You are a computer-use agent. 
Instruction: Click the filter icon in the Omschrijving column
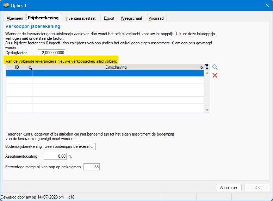pos(202,68)
